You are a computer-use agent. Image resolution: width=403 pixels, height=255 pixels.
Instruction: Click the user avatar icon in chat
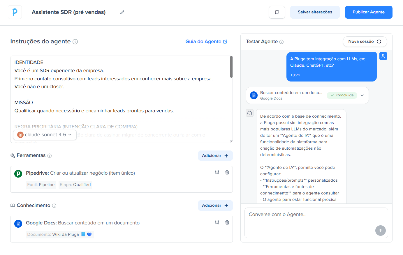click(383, 56)
